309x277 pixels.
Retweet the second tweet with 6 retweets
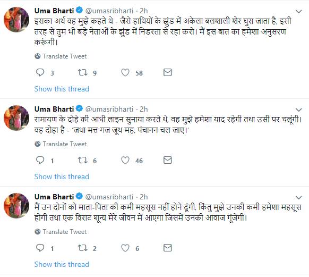coord(83,160)
